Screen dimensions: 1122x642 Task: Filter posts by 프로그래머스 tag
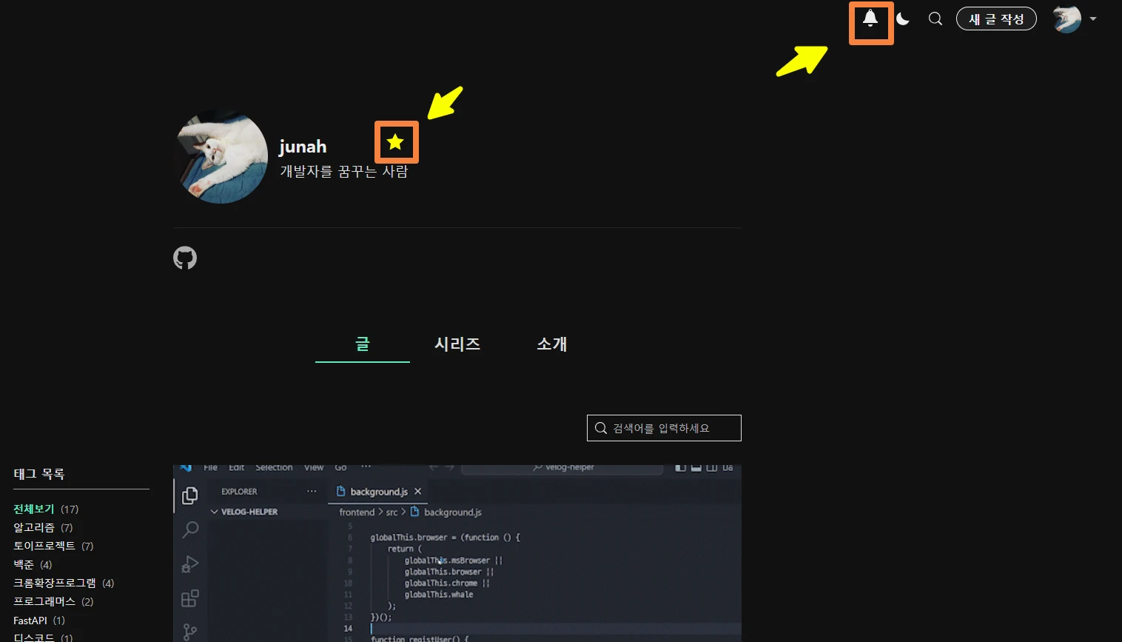point(44,602)
